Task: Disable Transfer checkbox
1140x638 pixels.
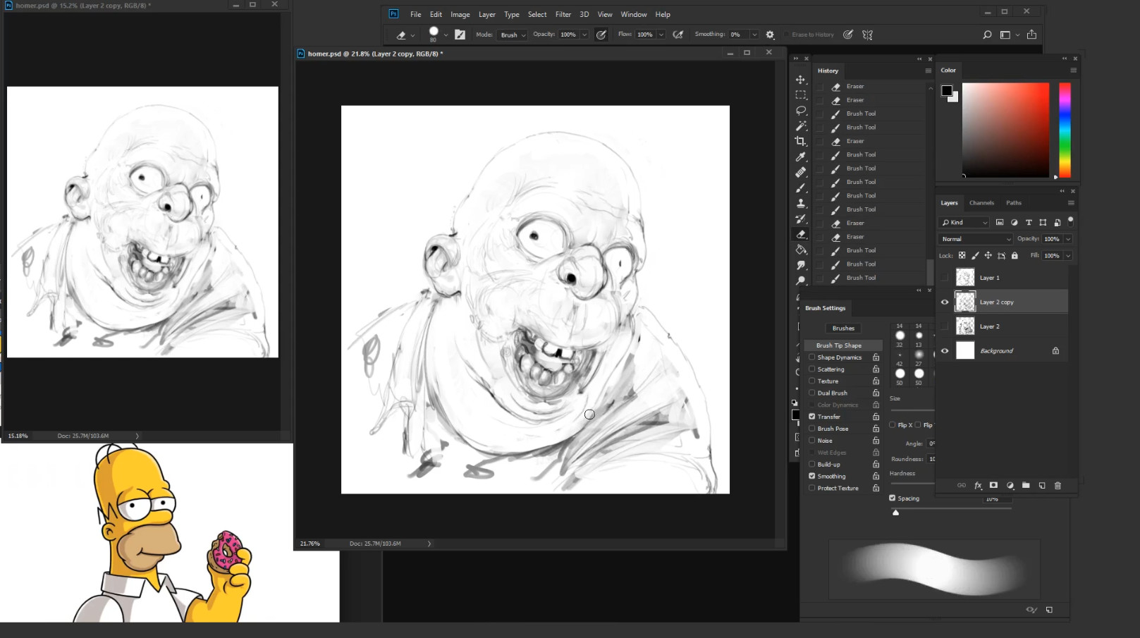Action: click(x=812, y=417)
